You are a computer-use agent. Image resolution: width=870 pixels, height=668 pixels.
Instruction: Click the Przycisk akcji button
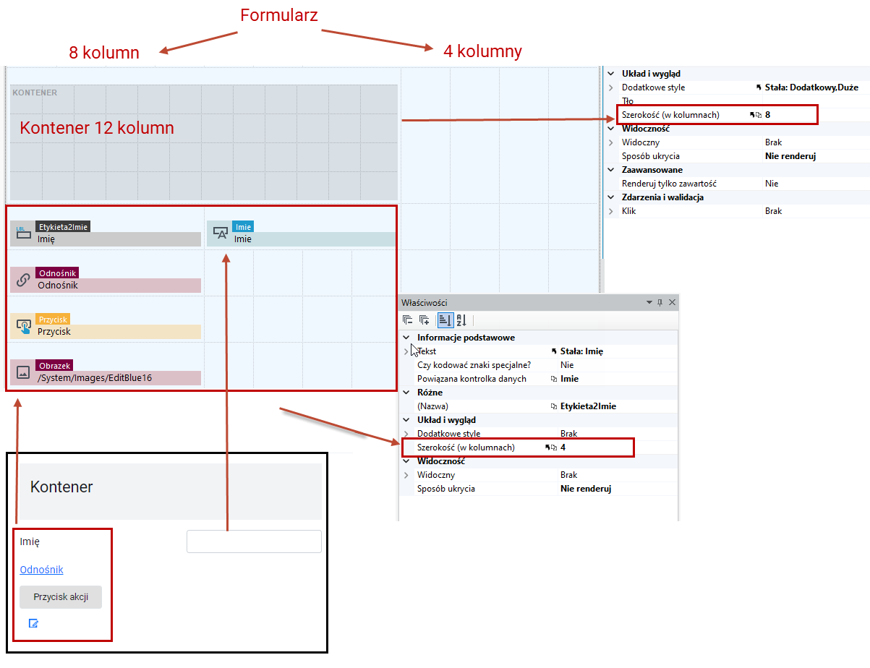tap(61, 597)
